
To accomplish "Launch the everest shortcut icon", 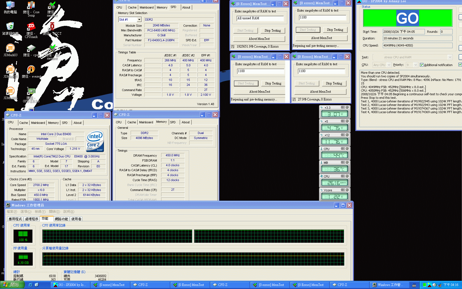I will [x=31, y=72].
